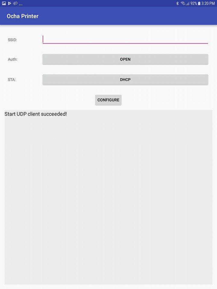217x289 pixels.
Task: Tap the weather notification icon
Action: coord(15,3)
